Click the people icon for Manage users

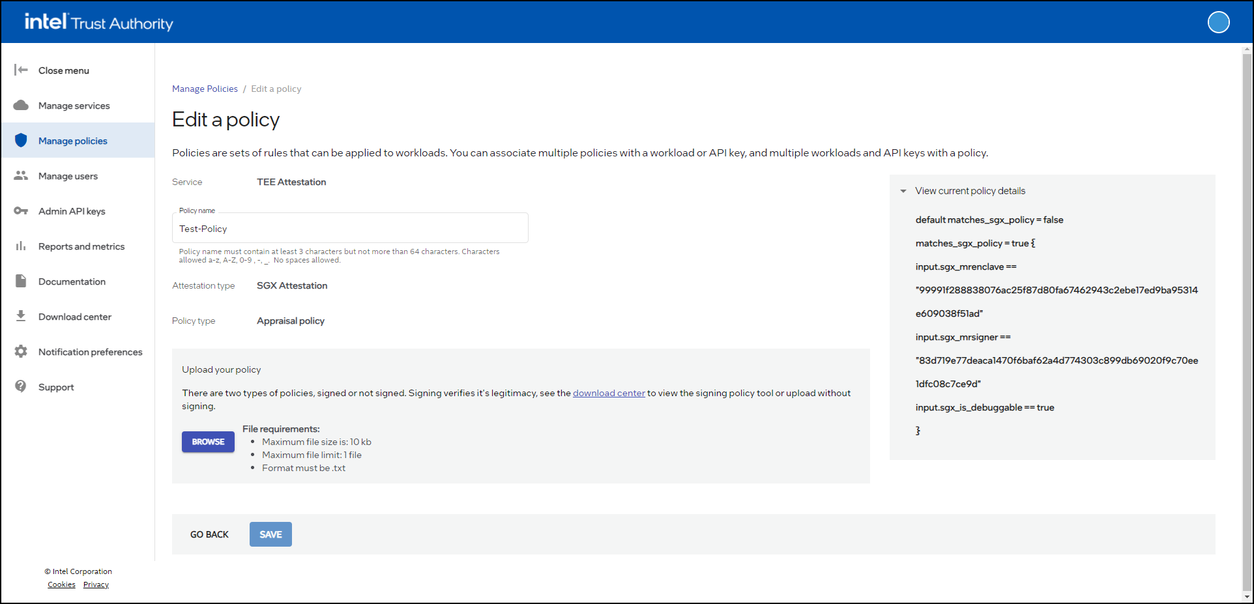point(21,175)
